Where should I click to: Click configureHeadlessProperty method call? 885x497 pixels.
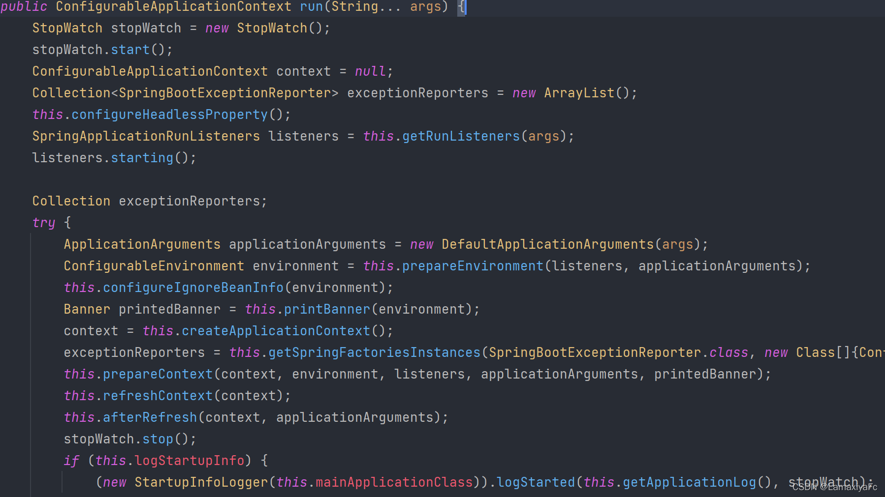point(169,115)
